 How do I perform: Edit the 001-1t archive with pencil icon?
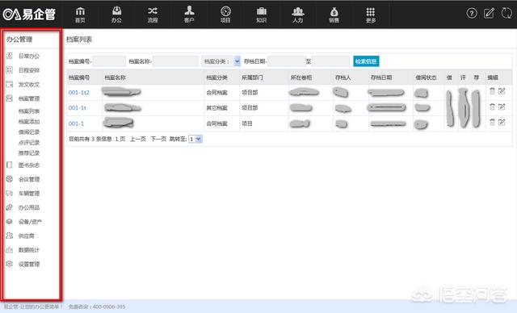502,106
